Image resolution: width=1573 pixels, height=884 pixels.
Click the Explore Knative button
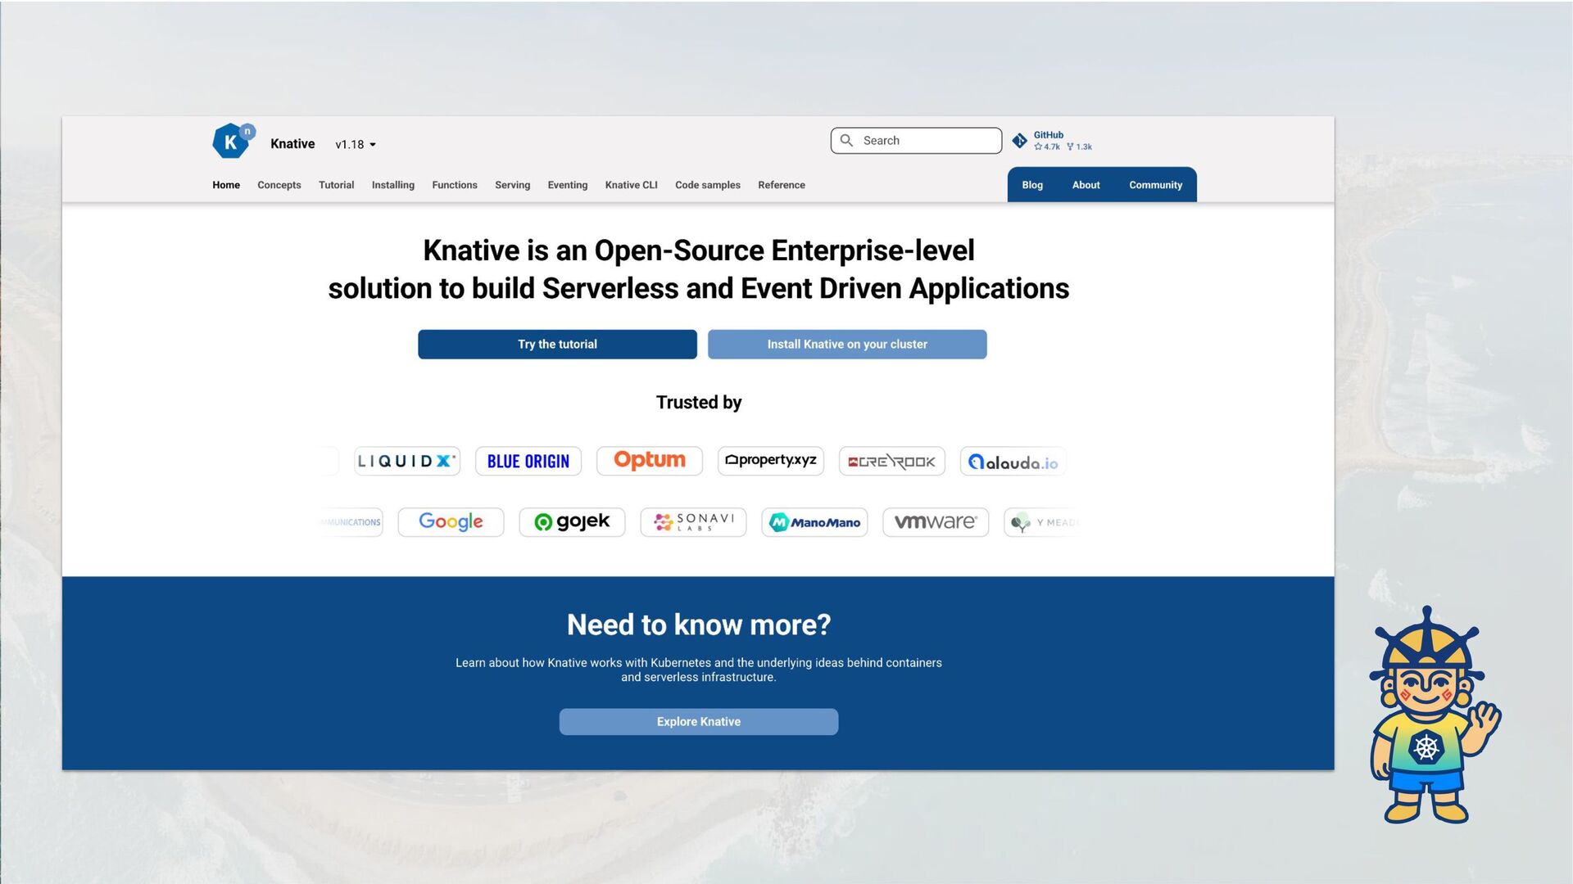point(699,722)
